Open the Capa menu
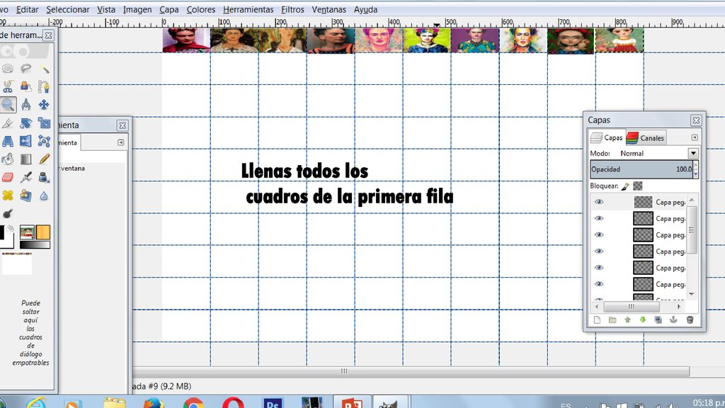 pos(169,9)
